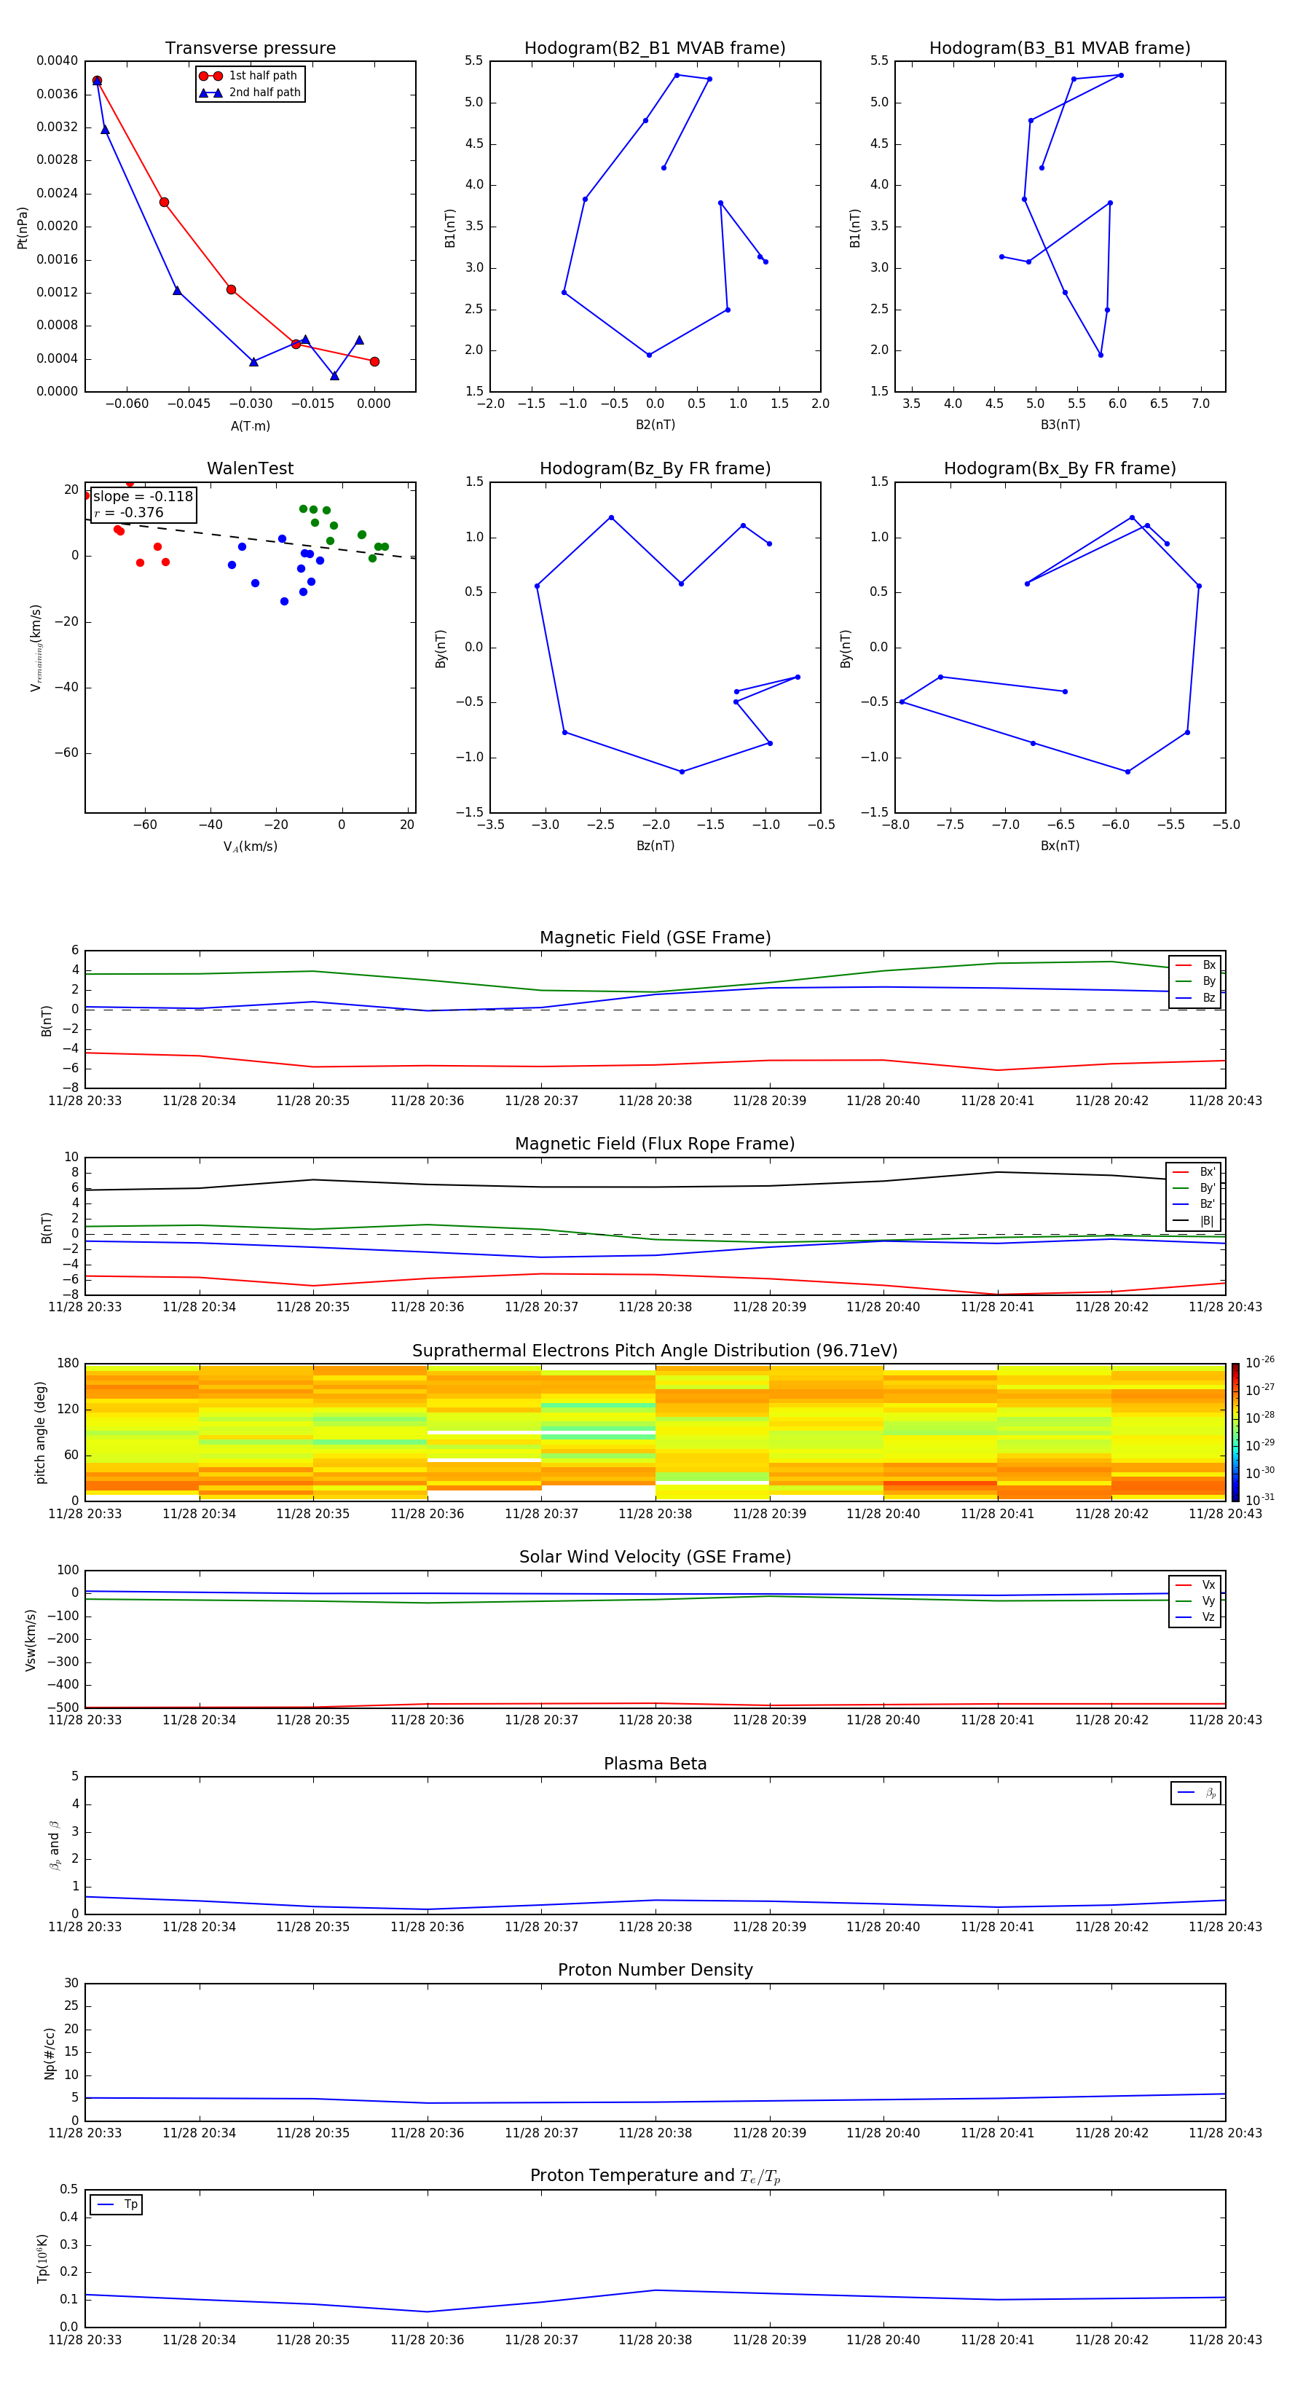Click the "V_remaining(km/s)" y-axis label
This screenshot has width=1311, height=2404.
click(x=36, y=648)
